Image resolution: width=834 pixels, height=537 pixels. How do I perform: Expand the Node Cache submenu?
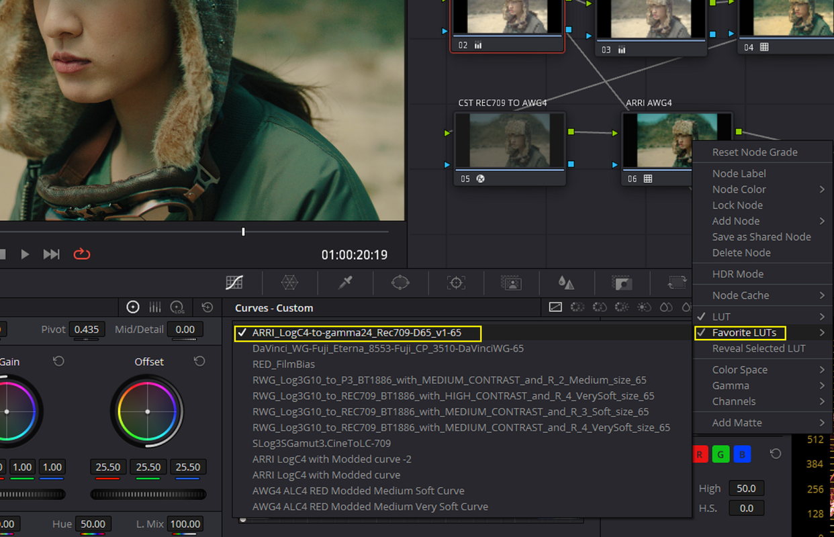pyautogui.click(x=763, y=295)
